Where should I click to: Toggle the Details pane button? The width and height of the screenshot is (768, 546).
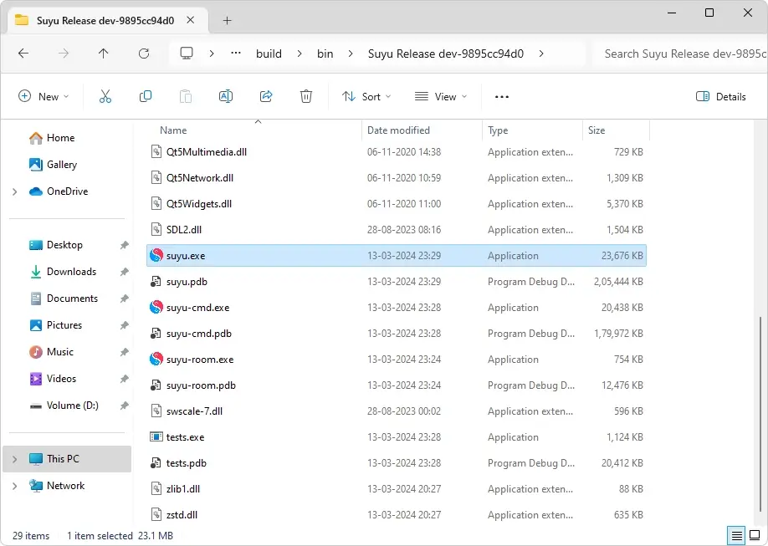click(x=721, y=97)
